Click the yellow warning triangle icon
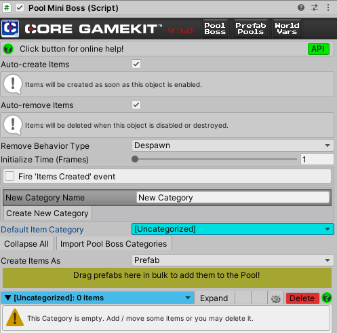The height and width of the screenshot is (333, 337). [x=15, y=317]
